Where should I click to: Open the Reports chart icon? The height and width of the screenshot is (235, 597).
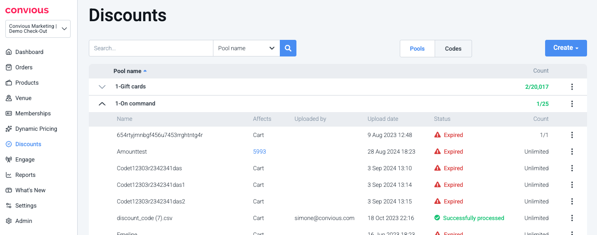pyautogui.click(x=9, y=175)
